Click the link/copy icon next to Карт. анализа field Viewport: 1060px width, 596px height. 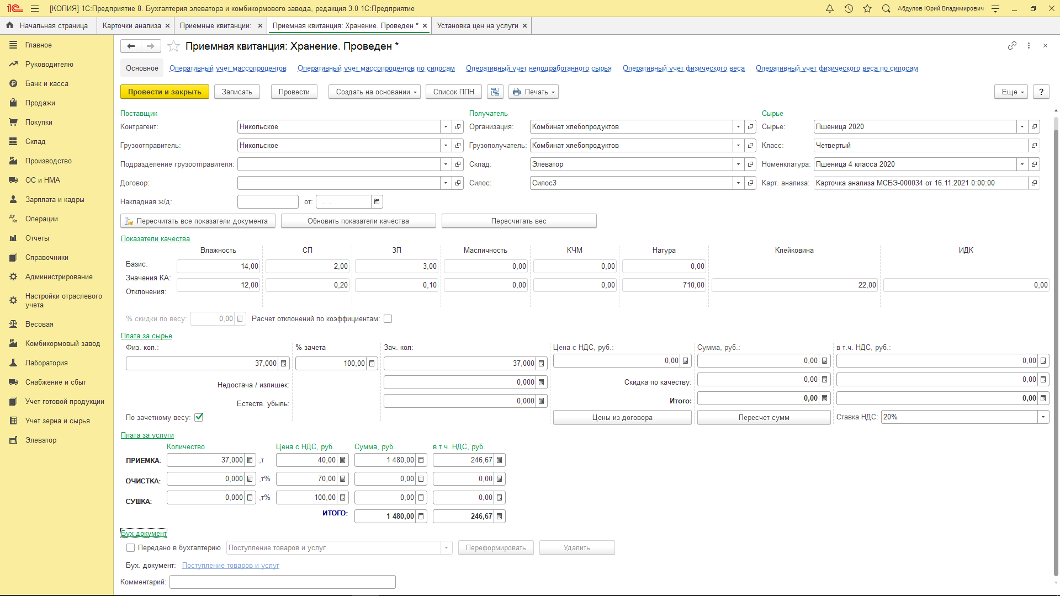coord(1035,183)
